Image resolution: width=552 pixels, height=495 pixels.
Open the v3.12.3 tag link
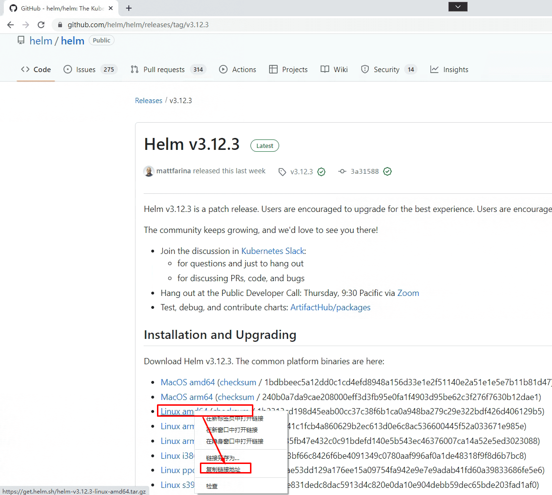[x=302, y=171]
